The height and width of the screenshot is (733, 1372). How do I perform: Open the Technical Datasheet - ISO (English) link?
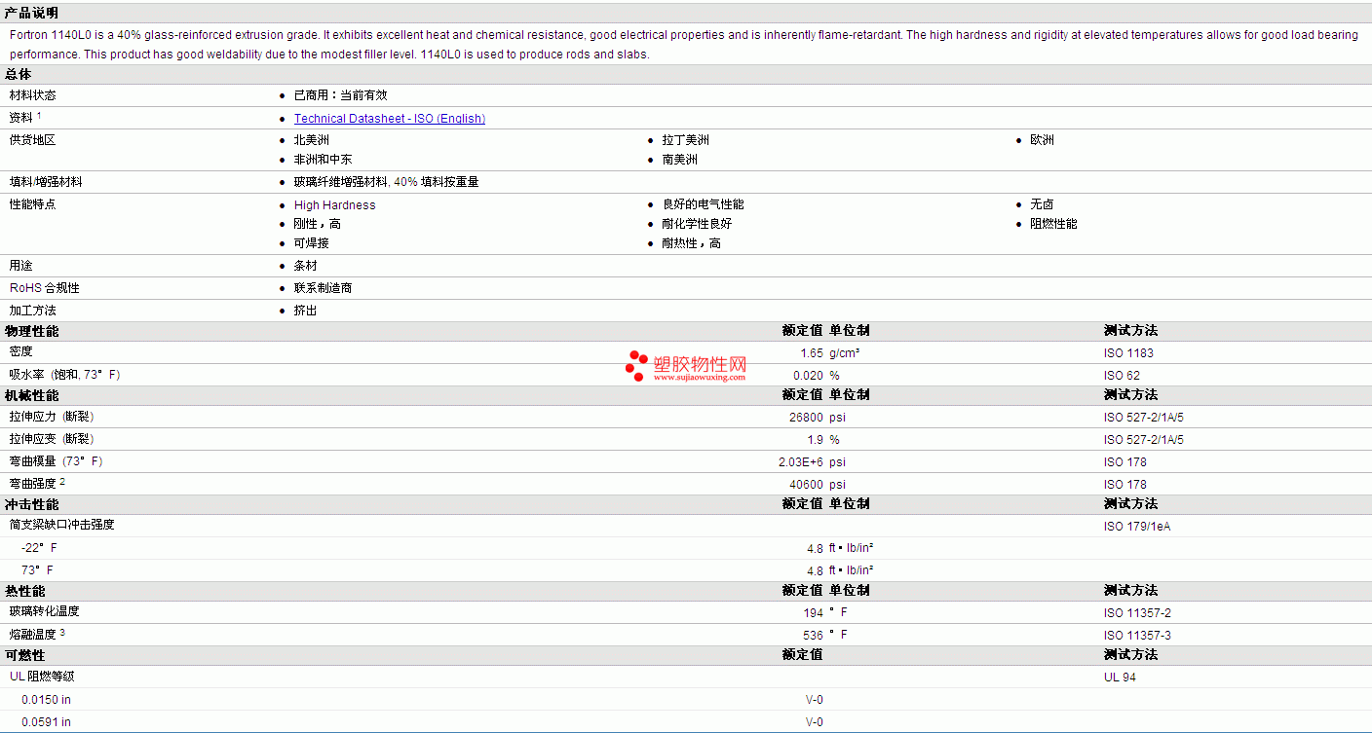tap(390, 119)
